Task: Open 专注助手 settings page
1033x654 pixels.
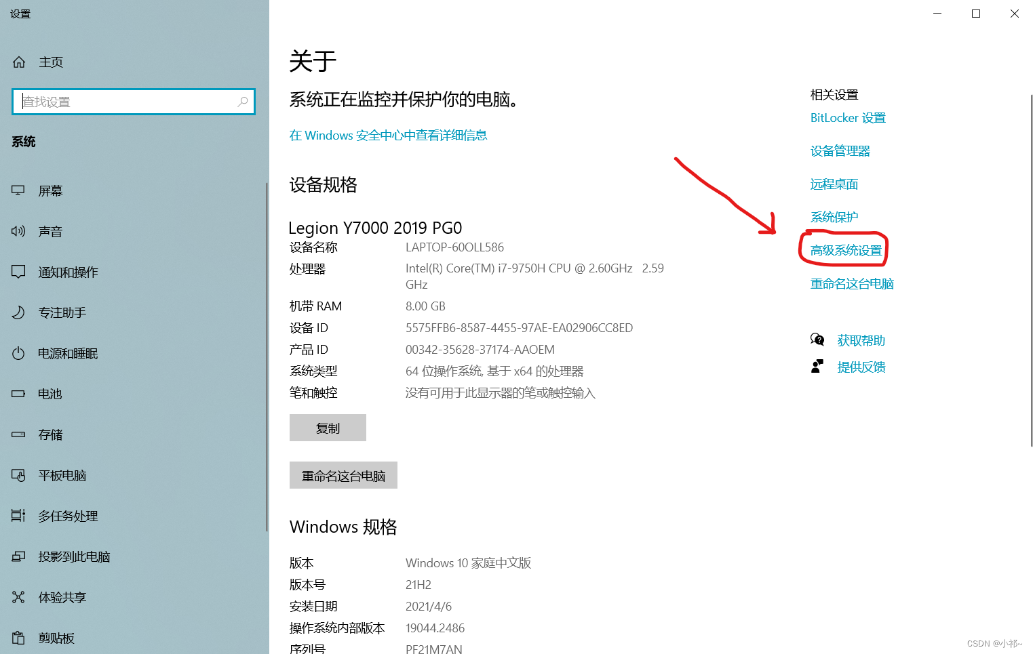Action: [62, 312]
